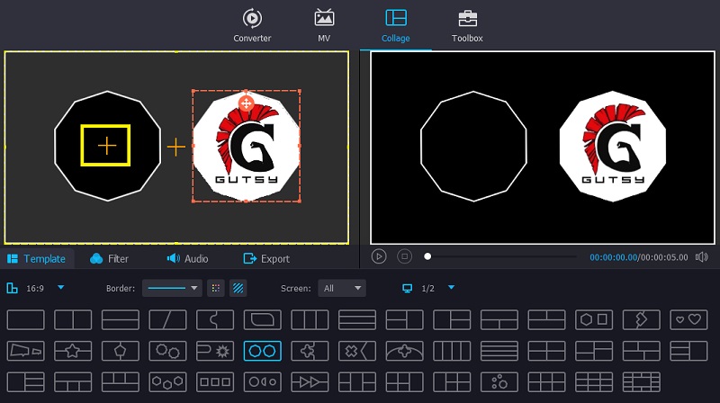
Task: Open the Toolbox module
Action: coord(467,25)
